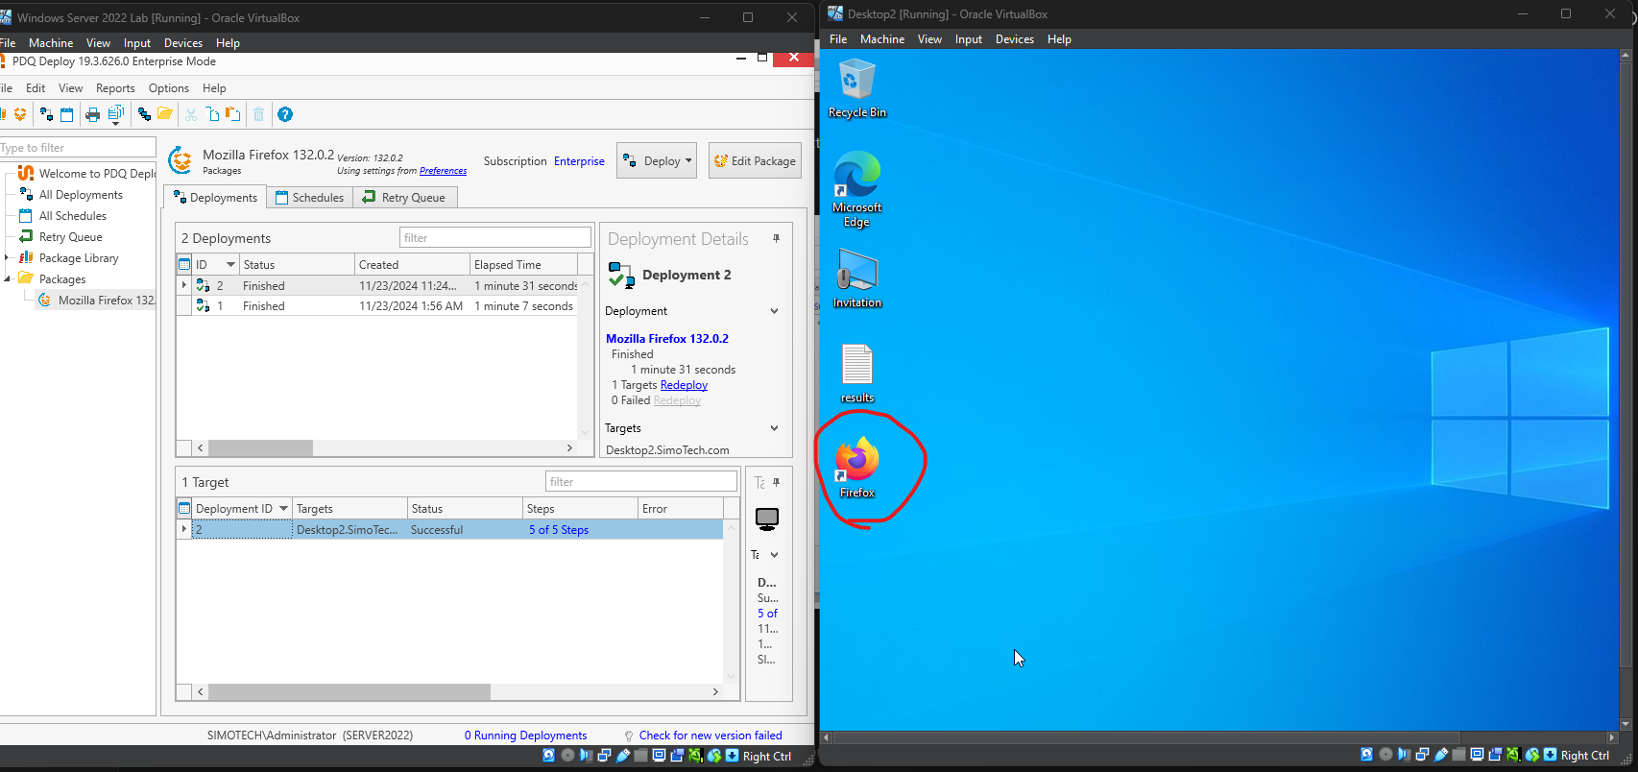Open Devices menu in Windows Server 2022 VirtualBox
Image resolution: width=1638 pixels, height=772 pixels.
183,43
